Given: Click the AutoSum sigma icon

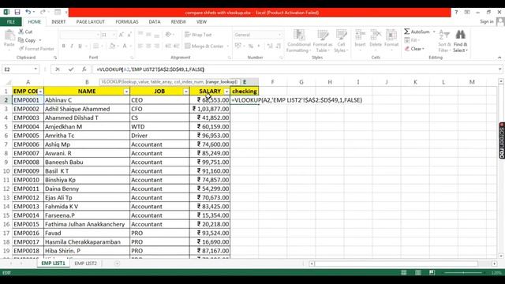Looking at the screenshot, I should pyautogui.click(x=407, y=32).
